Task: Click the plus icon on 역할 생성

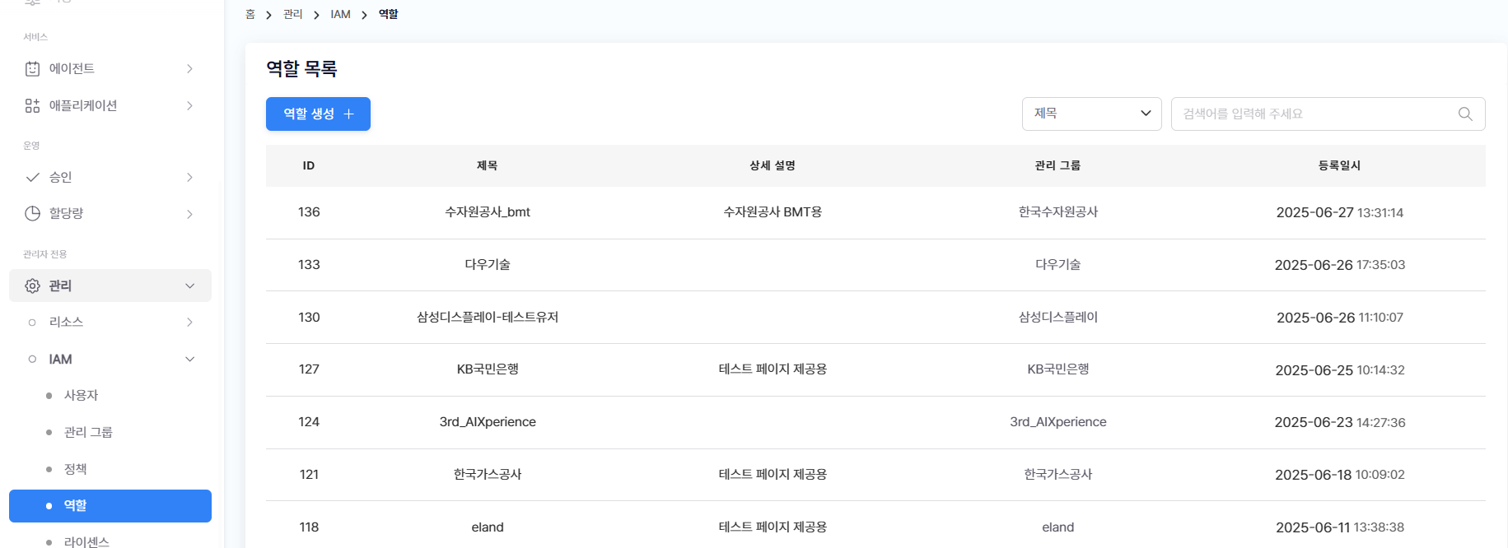Action: click(x=348, y=114)
